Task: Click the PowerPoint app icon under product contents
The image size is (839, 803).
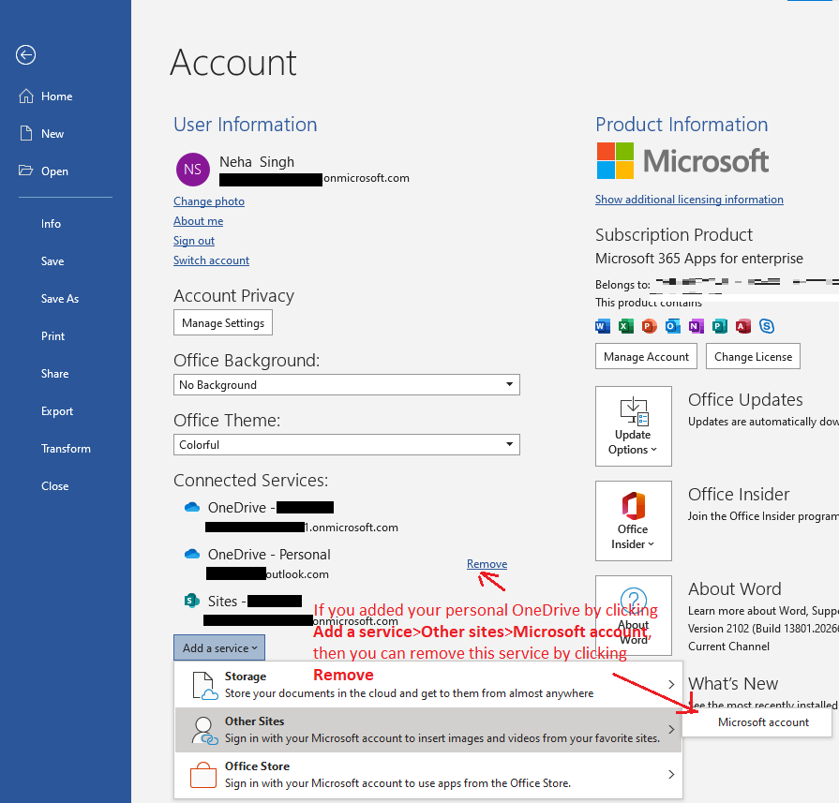Action: [x=650, y=326]
